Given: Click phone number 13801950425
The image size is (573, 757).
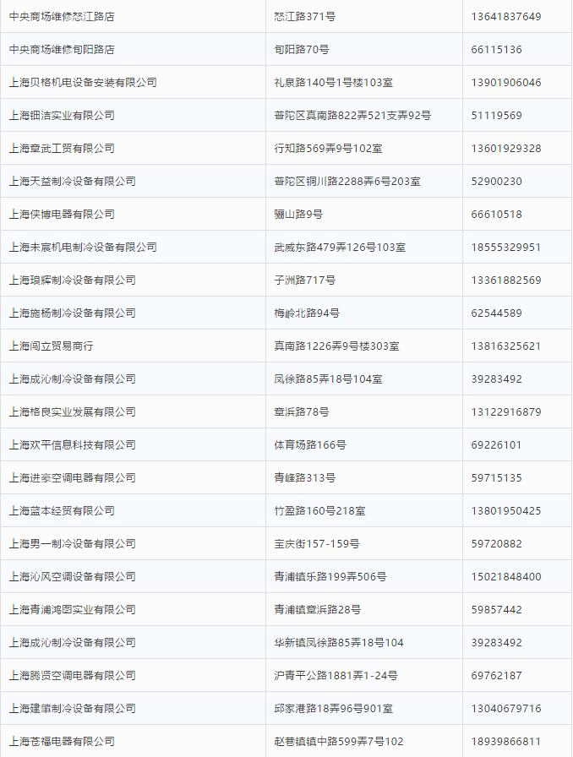Looking at the screenshot, I should 506,510.
